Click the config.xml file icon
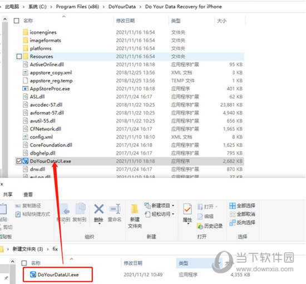 click(26, 137)
